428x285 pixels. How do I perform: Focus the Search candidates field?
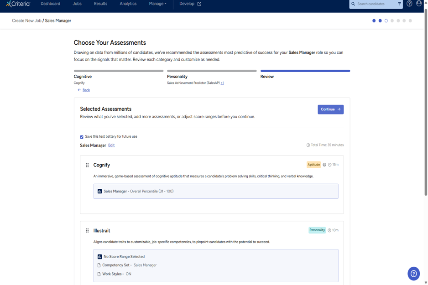point(376,4)
